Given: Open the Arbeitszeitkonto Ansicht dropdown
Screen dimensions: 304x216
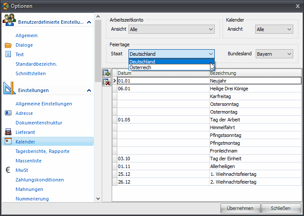Looking at the screenshot, I should click(x=171, y=29).
